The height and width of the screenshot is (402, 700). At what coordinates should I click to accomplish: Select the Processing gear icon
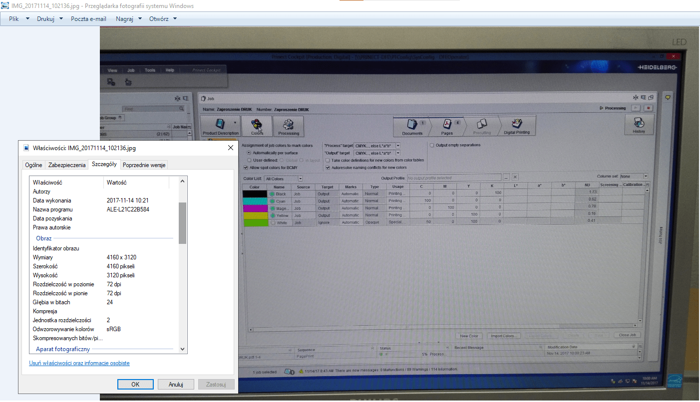coord(288,125)
